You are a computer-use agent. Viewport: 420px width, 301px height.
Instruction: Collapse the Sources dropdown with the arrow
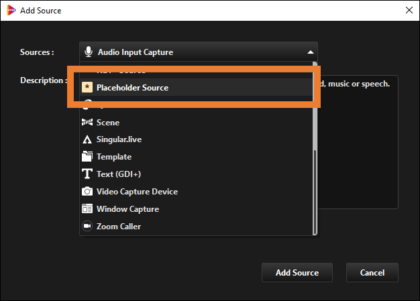(311, 52)
